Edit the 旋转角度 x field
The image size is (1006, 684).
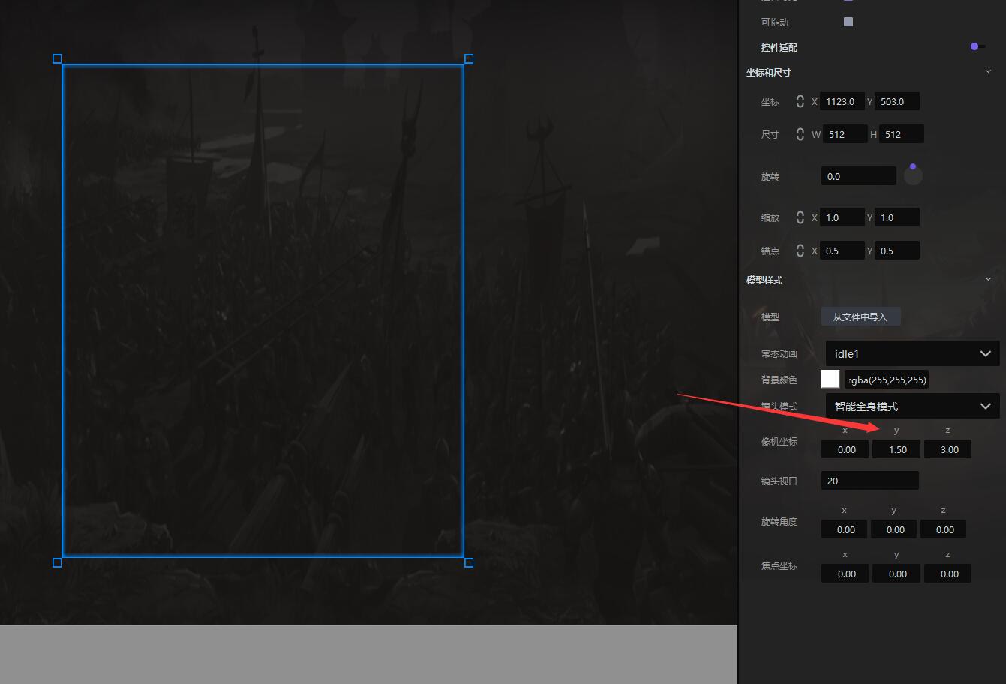click(x=845, y=529)
